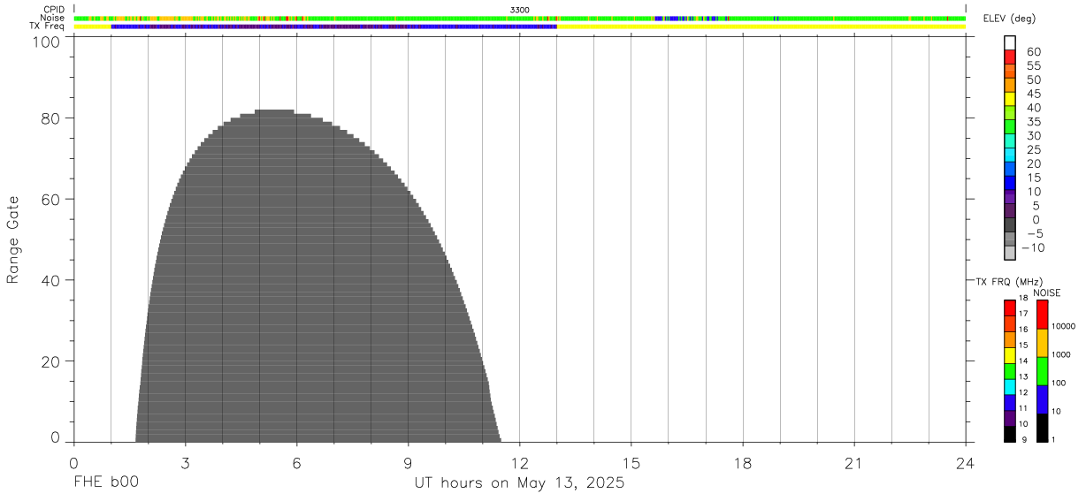
Task: Click the 'Noise' row label at top left
Action: pyautogui.click(x=52, y=18)
